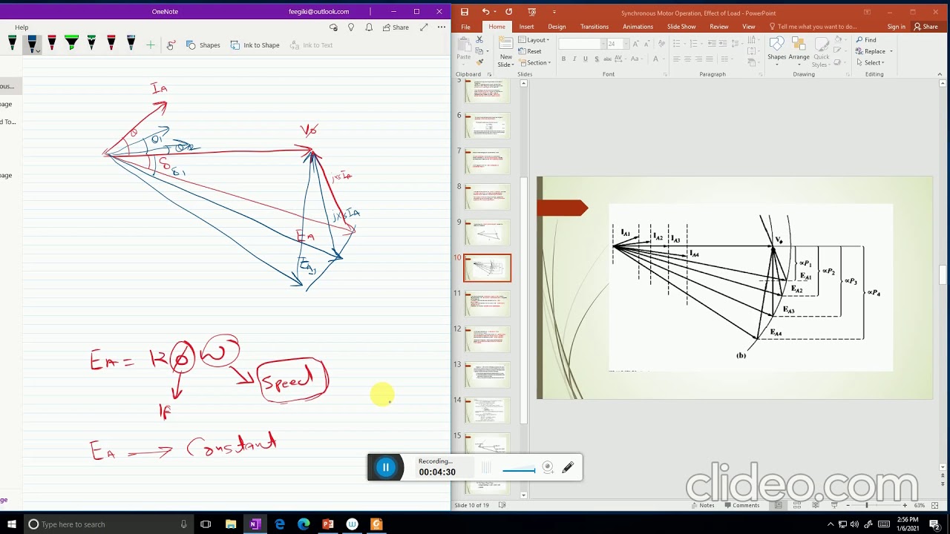
Task: Save the PowerPoint presentation
Action: click(x=465, y=12)
